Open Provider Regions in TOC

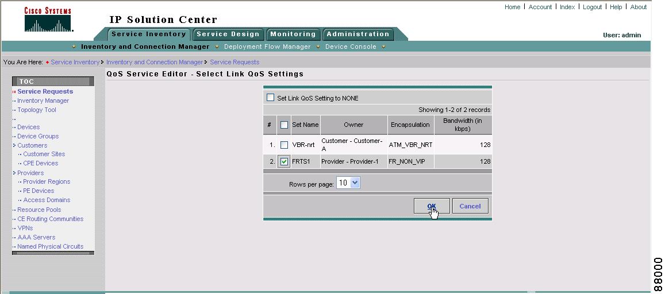point(47,181)
